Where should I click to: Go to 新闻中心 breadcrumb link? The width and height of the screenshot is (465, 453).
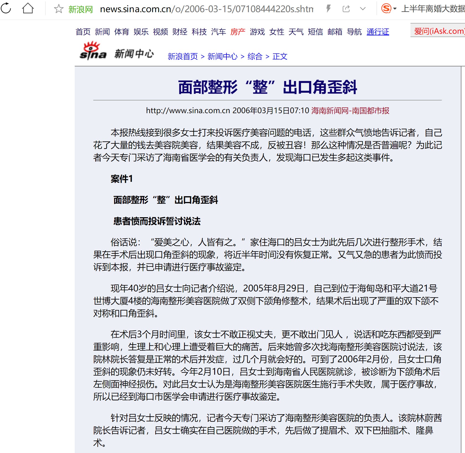[x=223, y=56]
